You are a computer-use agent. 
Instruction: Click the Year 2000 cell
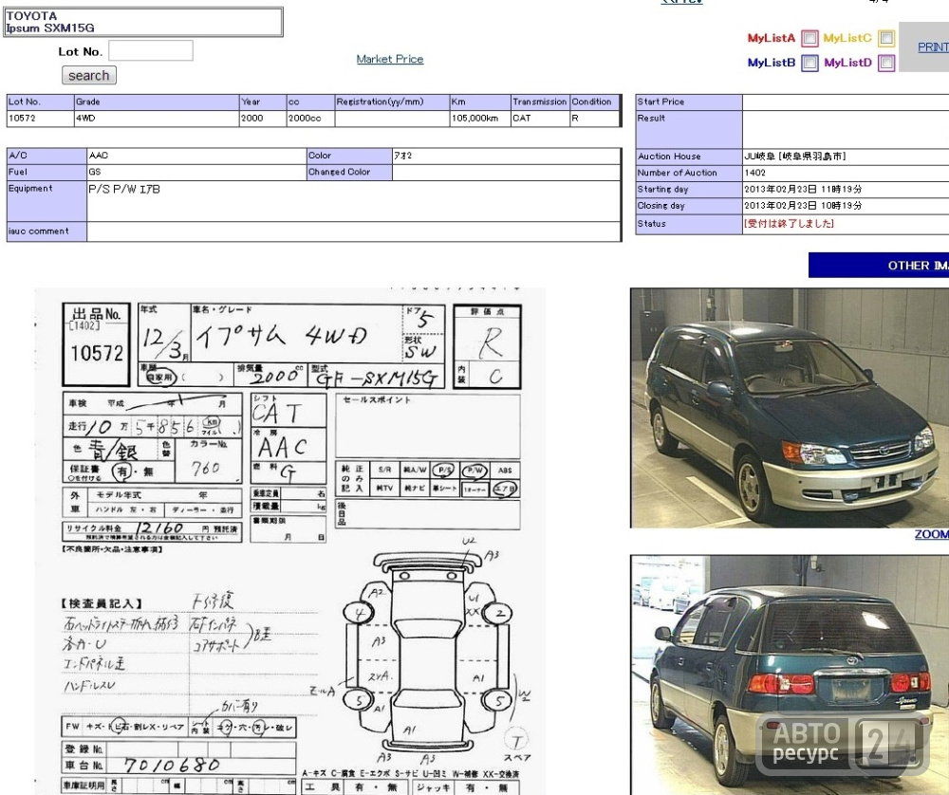[262, 119]
